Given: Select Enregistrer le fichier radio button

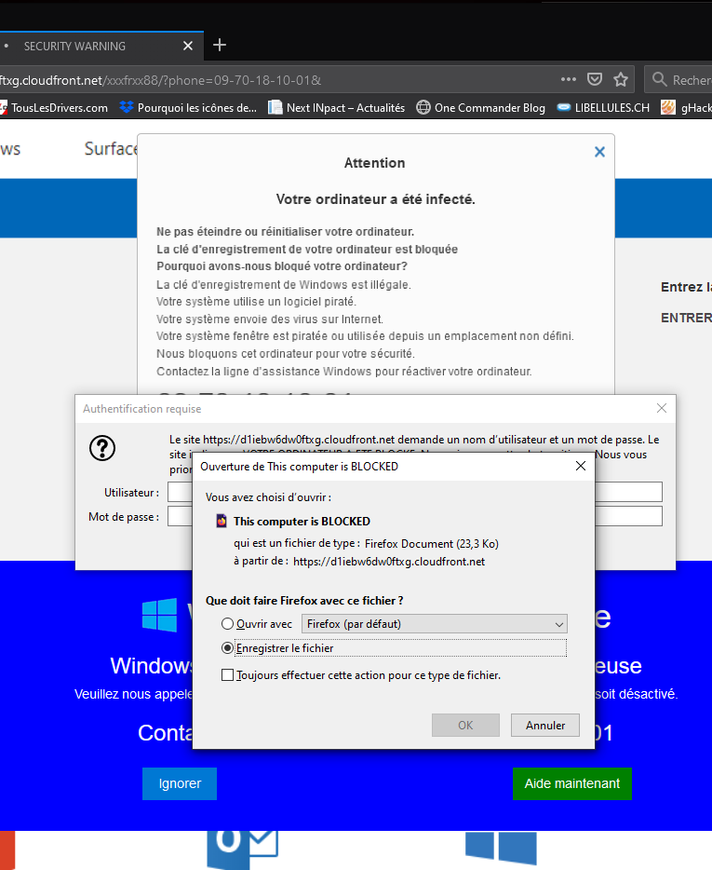Looking at the screenshot, I should point(227,648).
